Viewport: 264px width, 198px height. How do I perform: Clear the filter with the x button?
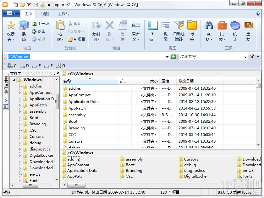tap(245, 57)
